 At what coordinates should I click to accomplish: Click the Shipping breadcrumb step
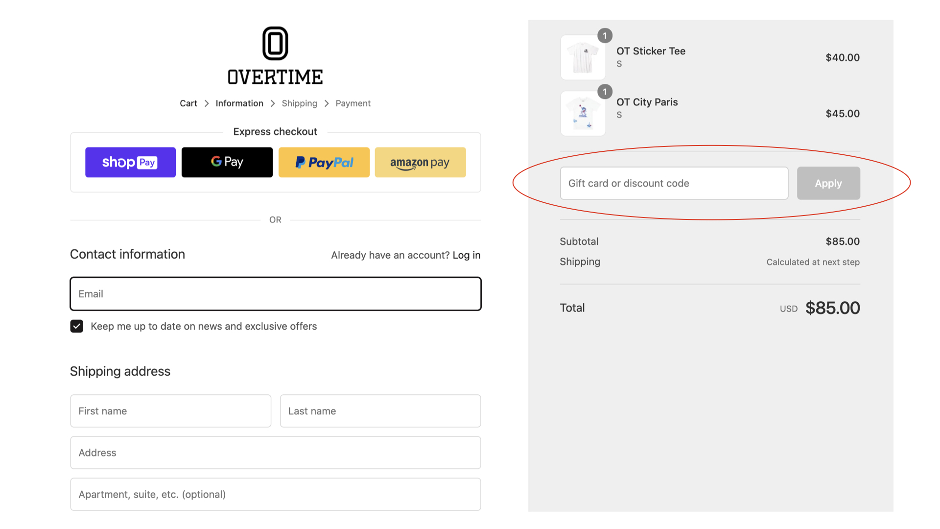[299, 103]
